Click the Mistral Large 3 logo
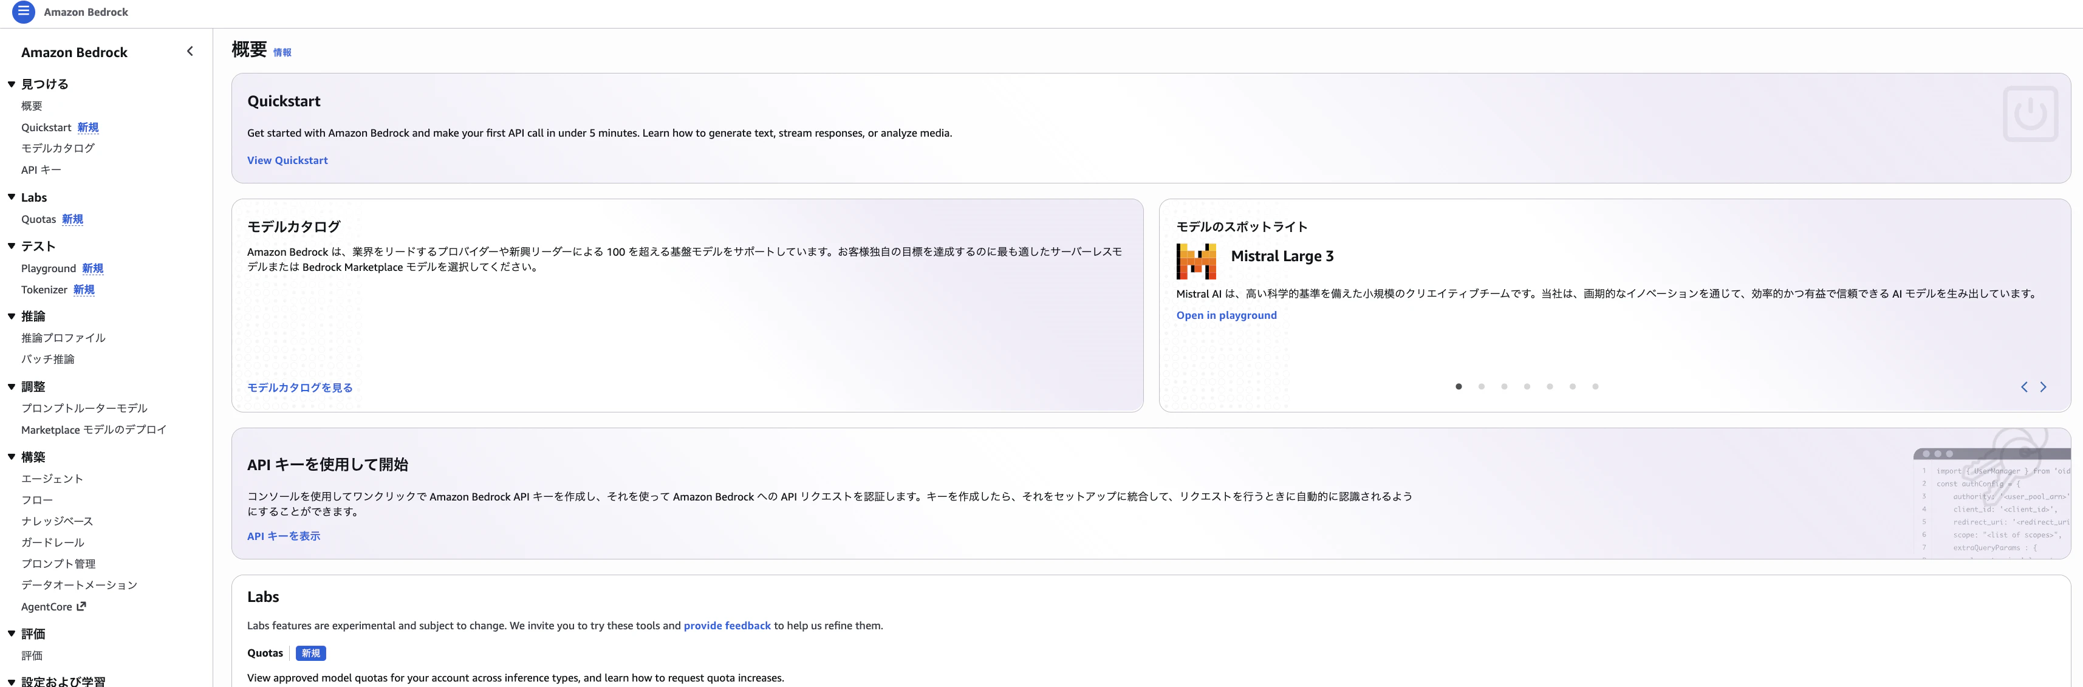 [x=1196, y=261]
